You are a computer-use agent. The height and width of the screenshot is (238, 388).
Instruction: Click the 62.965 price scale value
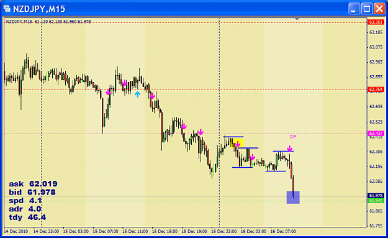(376, 62)
